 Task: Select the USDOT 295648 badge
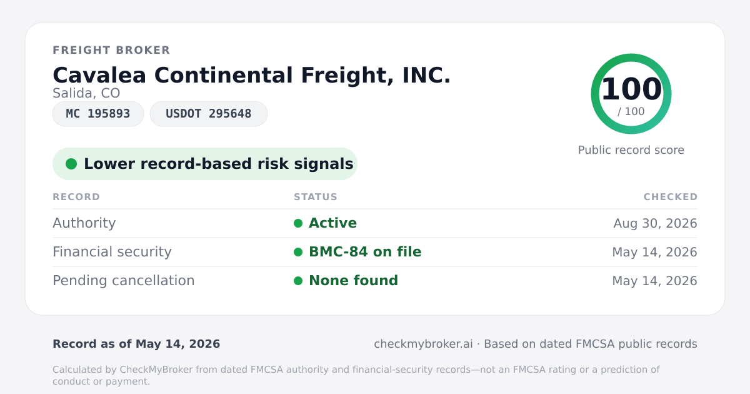tap(209, 114)
